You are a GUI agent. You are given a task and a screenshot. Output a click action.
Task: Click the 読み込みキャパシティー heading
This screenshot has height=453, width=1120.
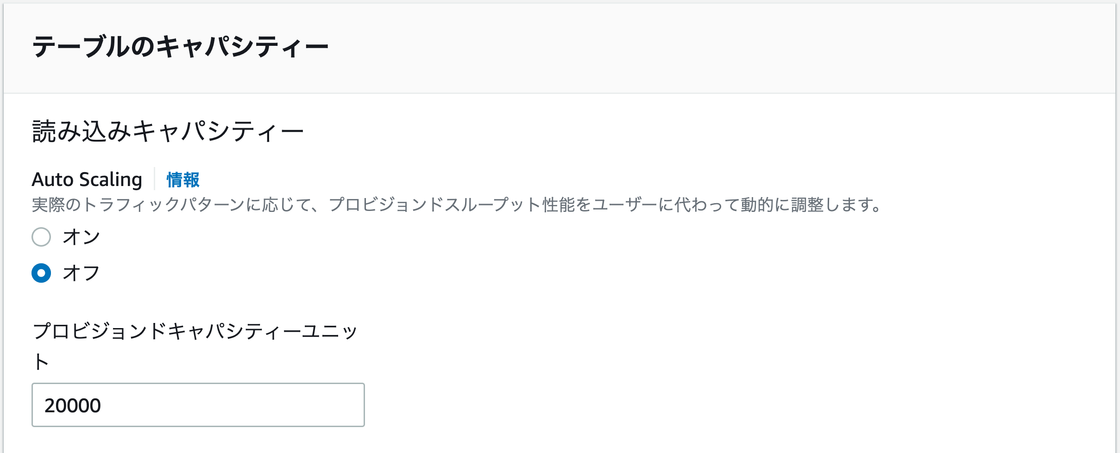(x=167, y=130)
